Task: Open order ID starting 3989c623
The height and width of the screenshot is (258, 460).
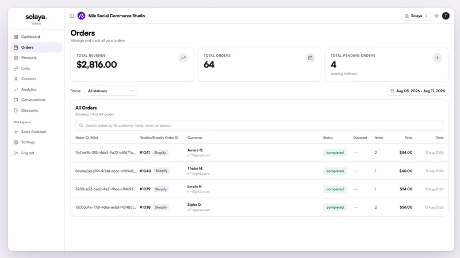Action: (105, 189)
